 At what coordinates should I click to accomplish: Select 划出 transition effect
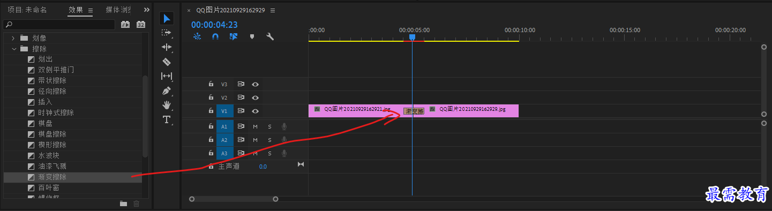point(46,59)
